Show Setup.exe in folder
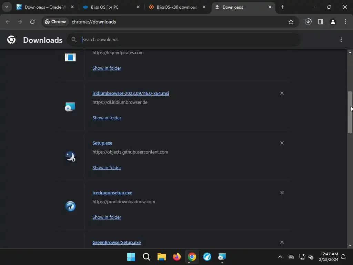The image size is (353, 265). click(107, 168)
